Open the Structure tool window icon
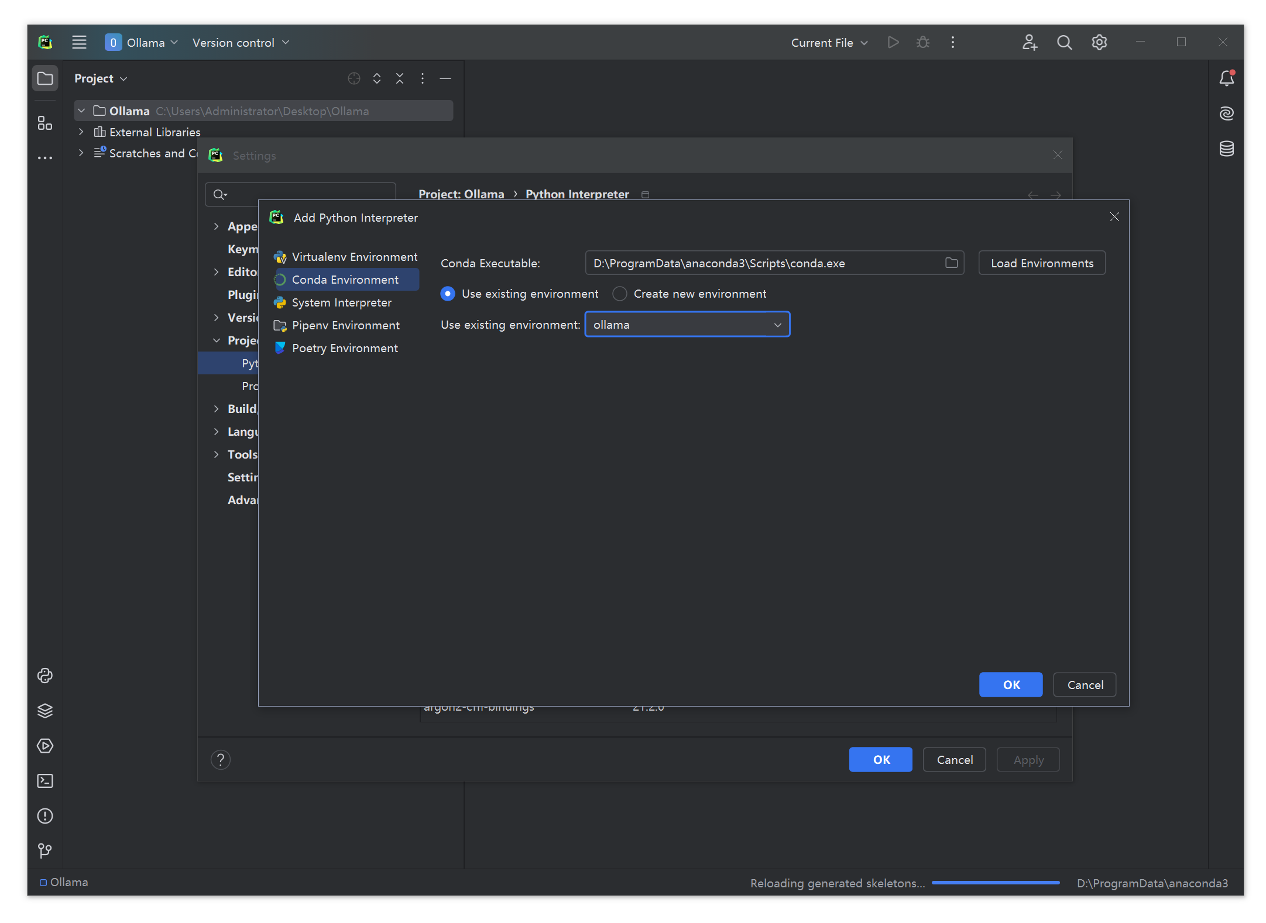The width and height of the screenshot is (1266, 923). 45,123
